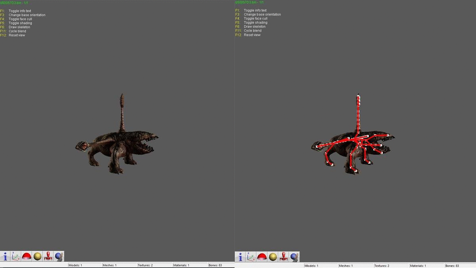Toggle yellow sphere shading icon, right viewer
476x268 pixels.
273,257
